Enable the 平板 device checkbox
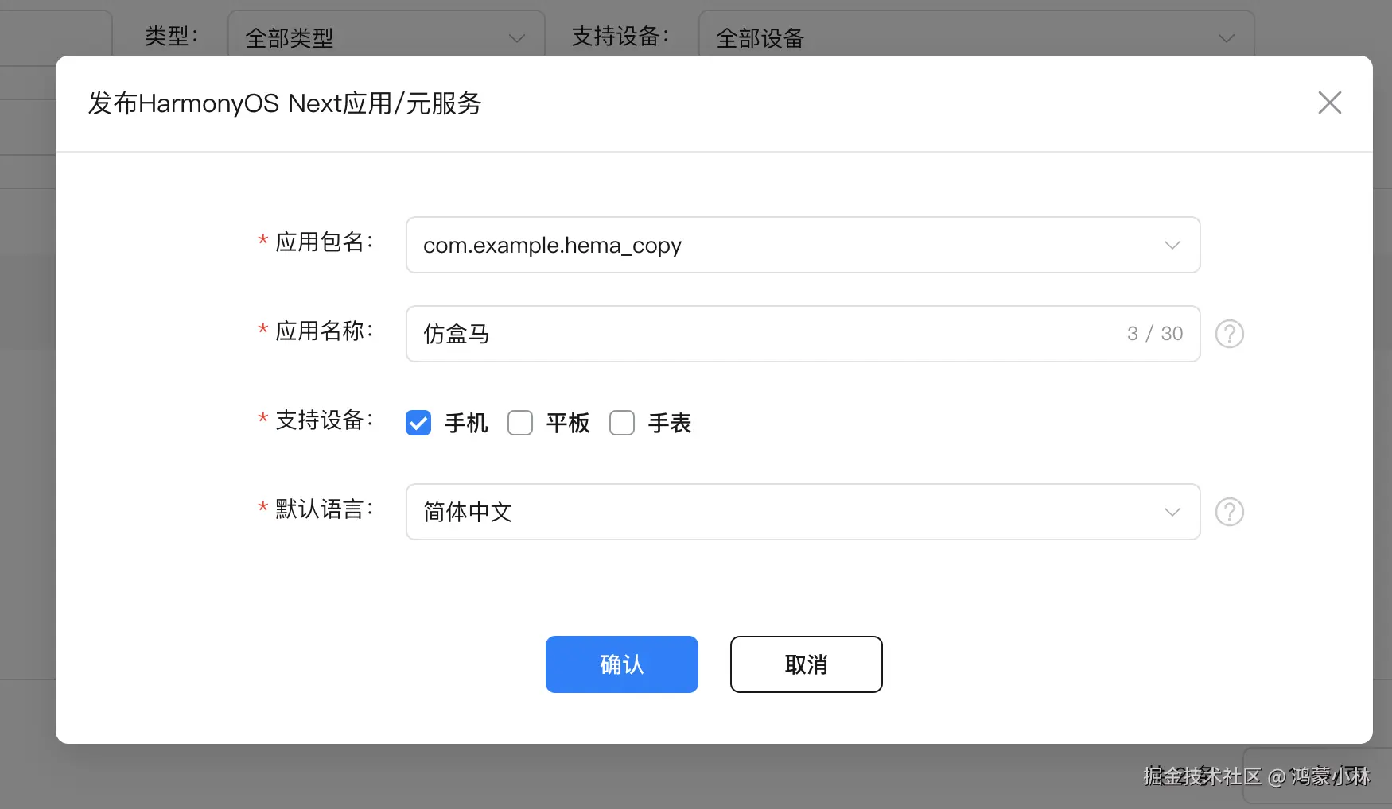Viewport: 1392px width, 809px height. [519, 423]
